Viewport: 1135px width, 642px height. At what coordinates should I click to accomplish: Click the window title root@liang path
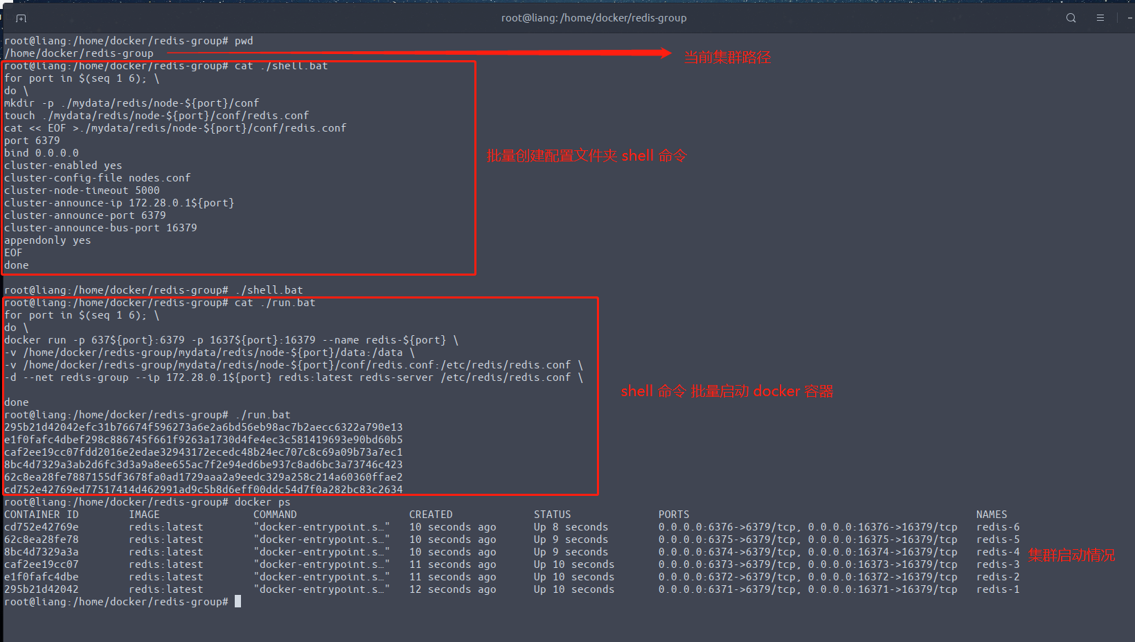pos(593,18)
